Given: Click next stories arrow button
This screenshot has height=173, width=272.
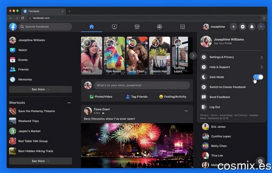Looking at the screenshot, I should click(193, 56).
